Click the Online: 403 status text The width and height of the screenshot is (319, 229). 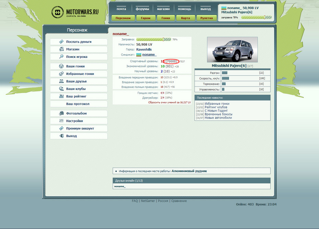coord(245,204)
